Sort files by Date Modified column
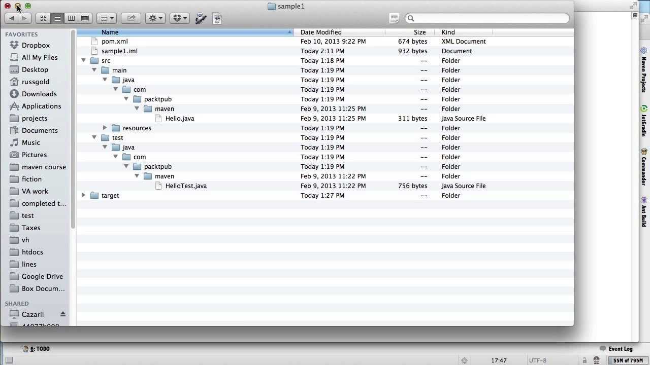Screen dimensions: 650x365 pyautogui.click(x=339, y=32)
